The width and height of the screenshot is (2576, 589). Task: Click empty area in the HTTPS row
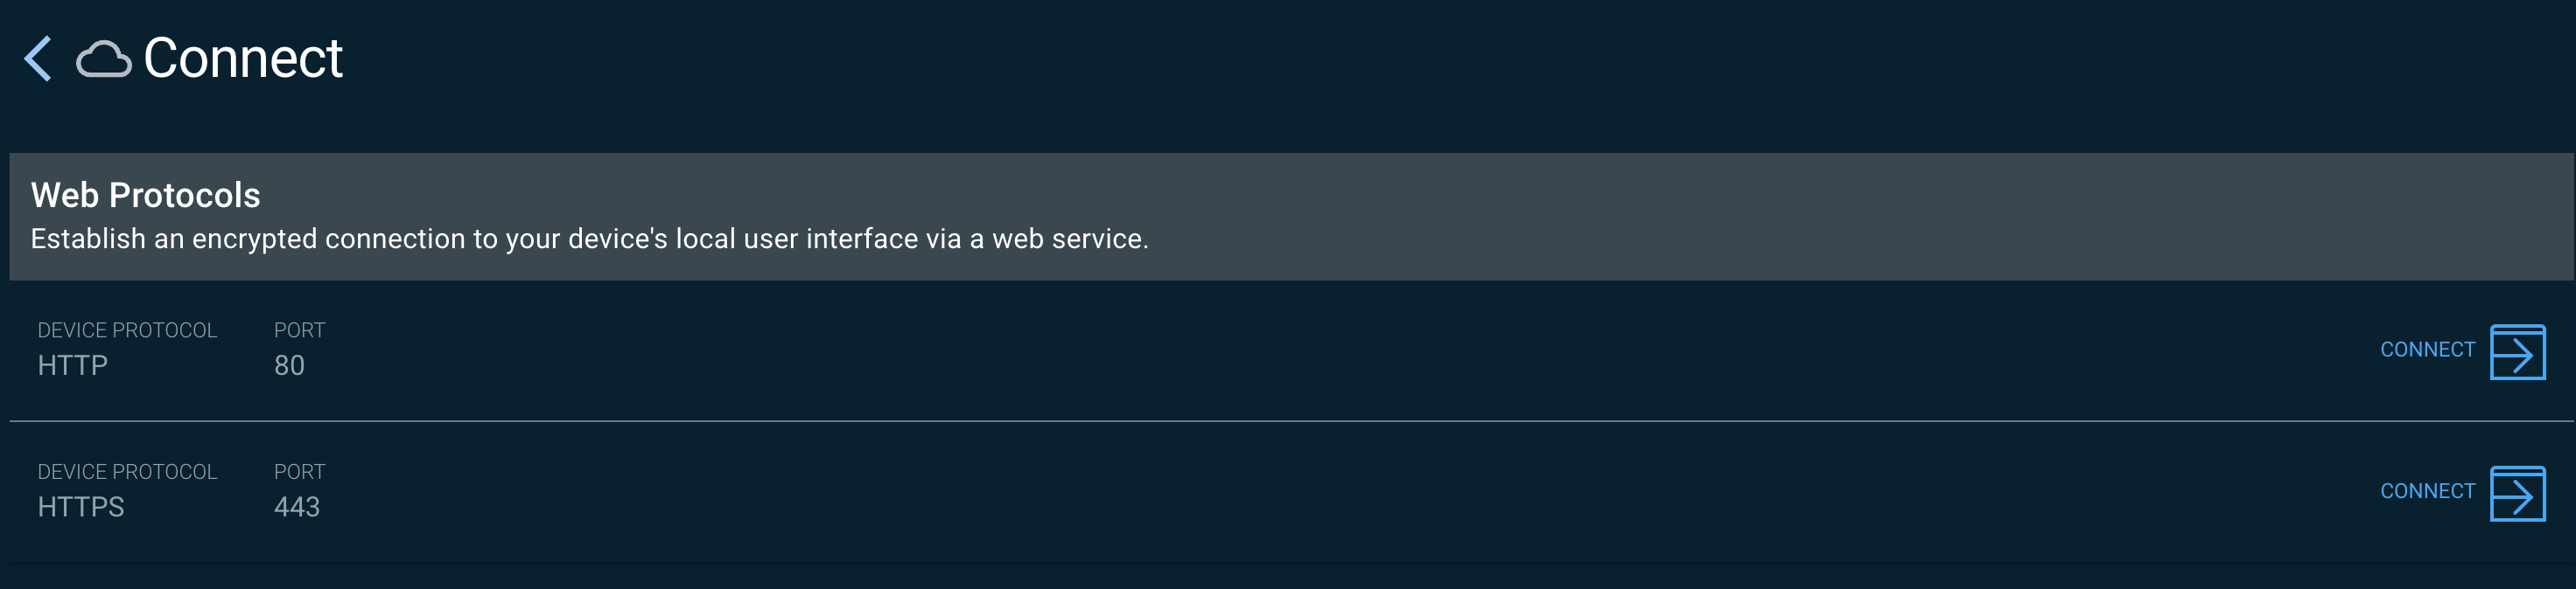(1300, 493)
